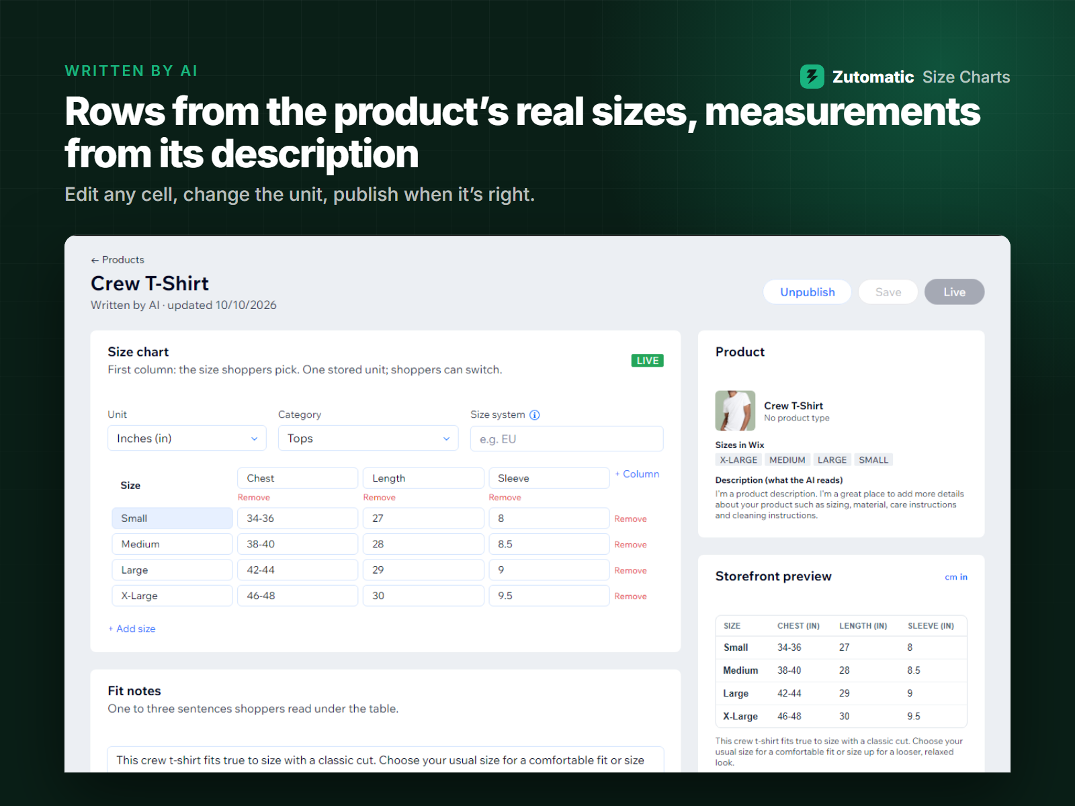This screenshot has height=806, width=1075.
Task: Click the MEDIUM size tag
Action: tap(787, 460)
